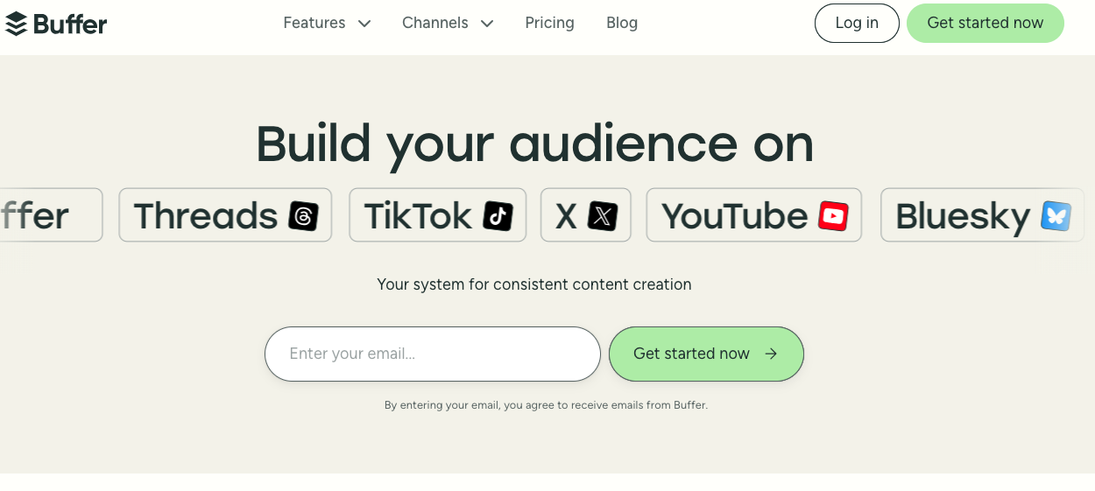
Task: Select the Bluesky platform chip
Action: coord(983,215)
